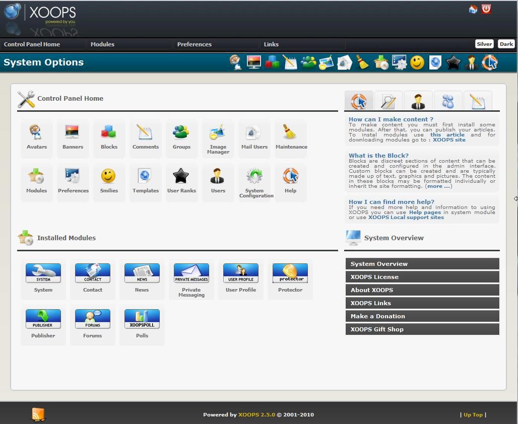Expand the System Overview section
This screenshot has height=424, width=518.
pos(422,264)
